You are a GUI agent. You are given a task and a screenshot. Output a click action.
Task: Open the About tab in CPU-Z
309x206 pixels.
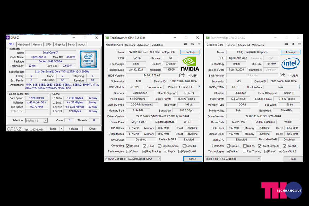[x=82, y=44]
